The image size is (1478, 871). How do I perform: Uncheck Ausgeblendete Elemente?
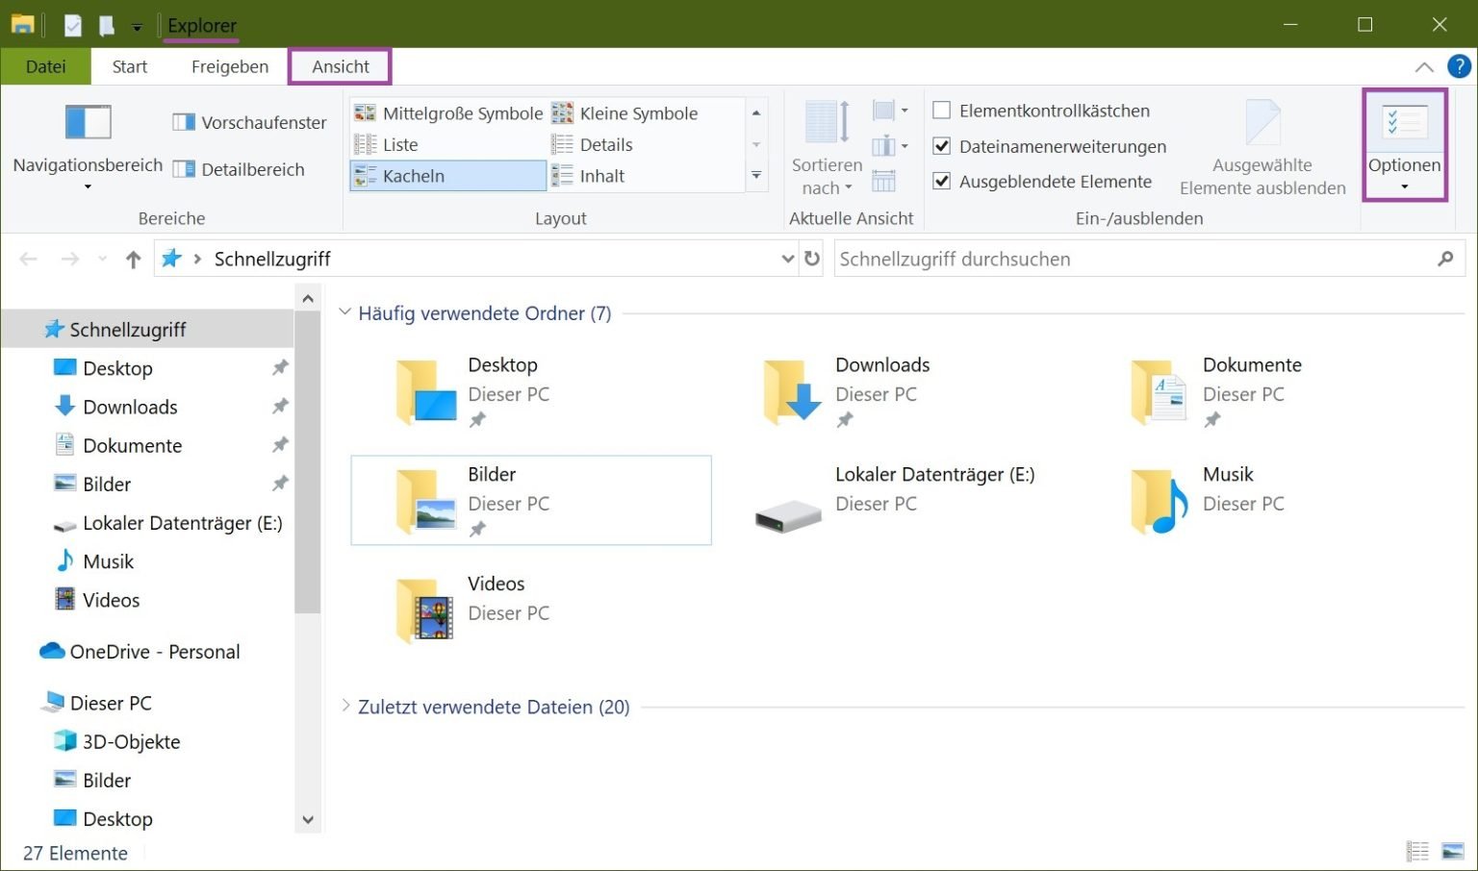[x=941, y=181]
